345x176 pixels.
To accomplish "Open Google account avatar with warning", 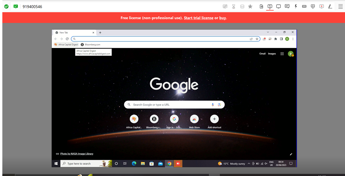I will [x=291, y=54].
